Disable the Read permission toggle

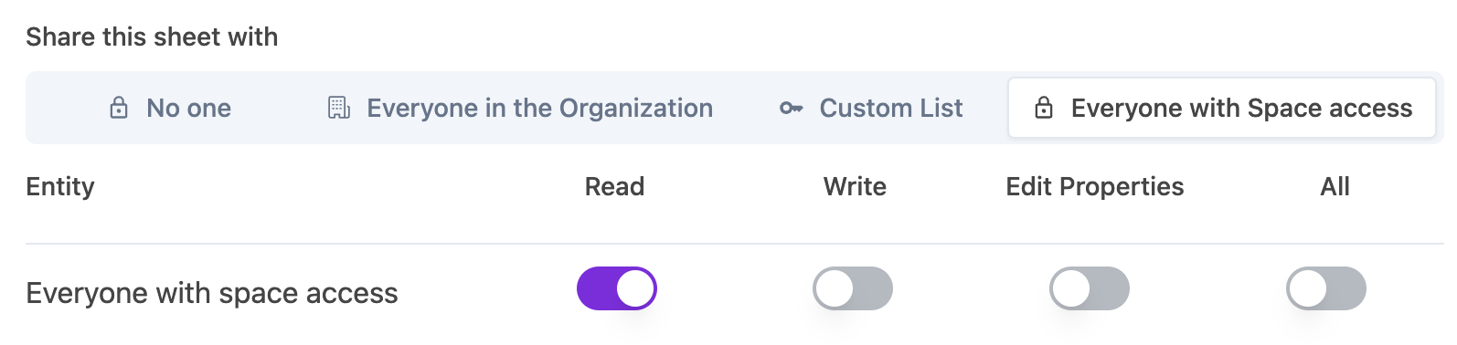(x=617, y=288)
